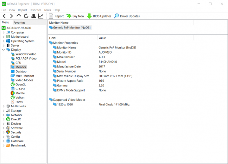Expand the Motherboard tree node
This screenshot has height=164, width=228.
click(x=3, y=37)
